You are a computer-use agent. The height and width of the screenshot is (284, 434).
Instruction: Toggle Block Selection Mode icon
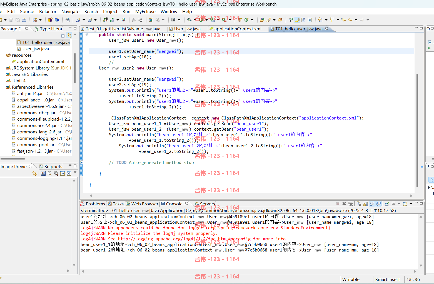click(303, 20)
